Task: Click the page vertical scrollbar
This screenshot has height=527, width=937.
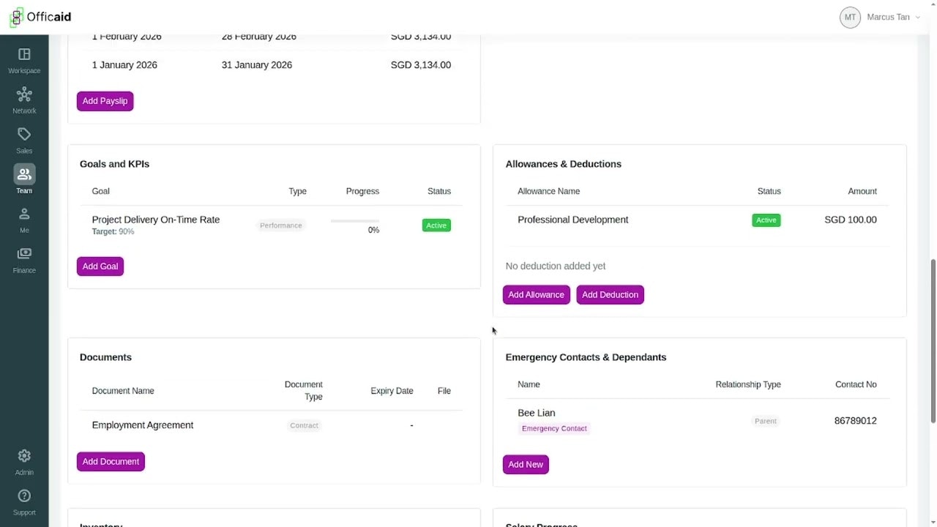Action: click(x=933, y=340)
